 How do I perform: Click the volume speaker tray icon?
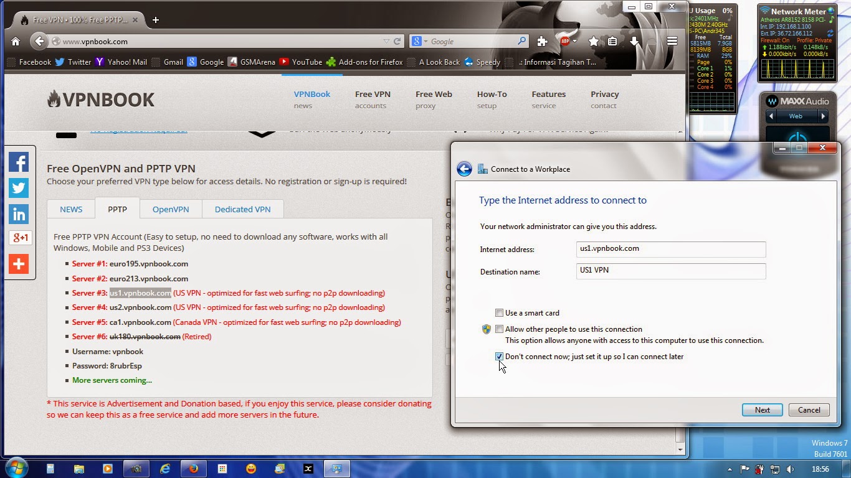[791, 469]
